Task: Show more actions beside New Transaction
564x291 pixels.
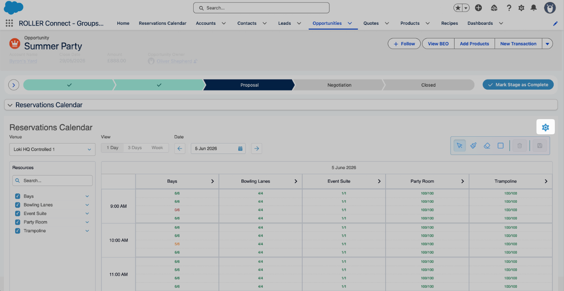Action: (548, 44)
